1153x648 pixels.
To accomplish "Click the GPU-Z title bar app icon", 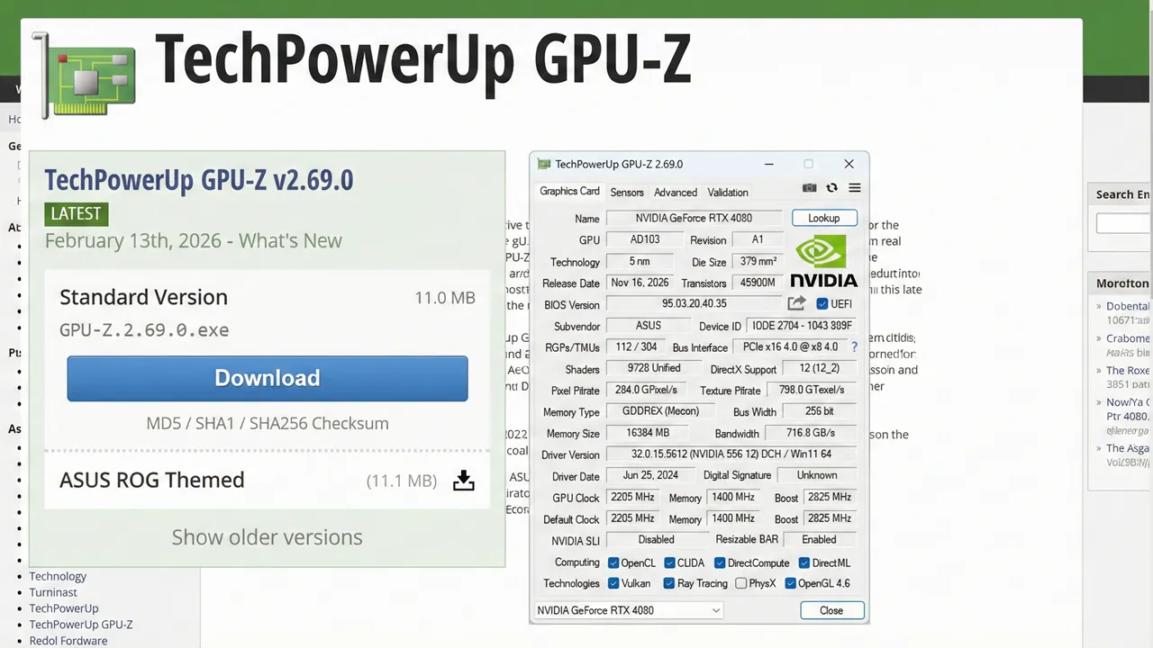I will (543, 164).
